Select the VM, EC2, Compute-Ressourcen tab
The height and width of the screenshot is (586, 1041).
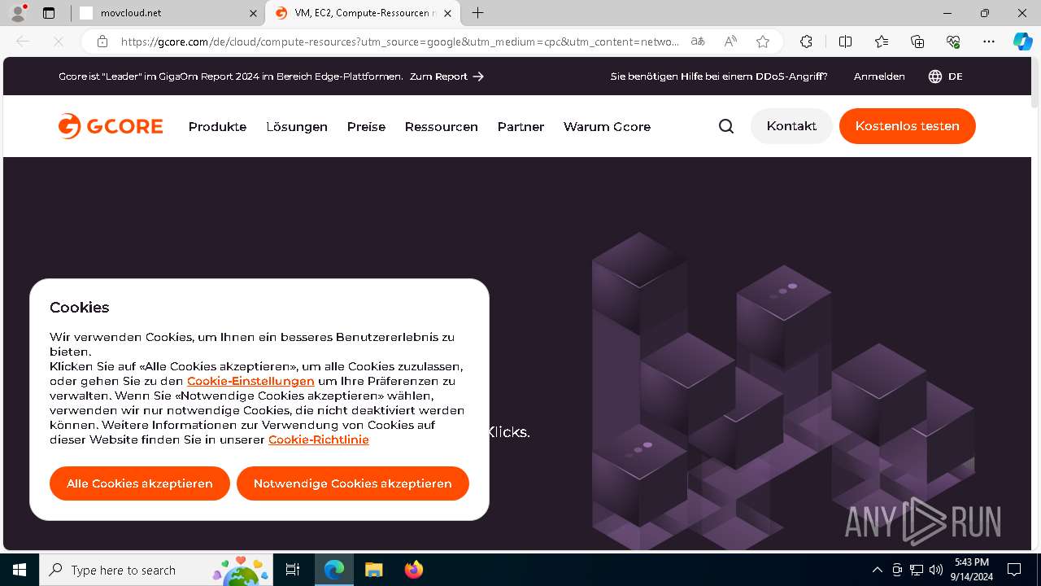point(364,13)
